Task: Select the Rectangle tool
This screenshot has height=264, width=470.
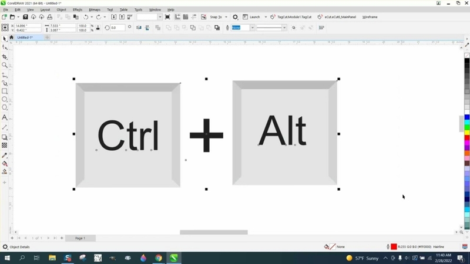Action: [x=5, y=91]
